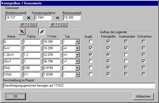The width and height of the screenshot is (159, 103).
Task: Click Normierungsfaktor field showing 0.7441
Action: 43,18
